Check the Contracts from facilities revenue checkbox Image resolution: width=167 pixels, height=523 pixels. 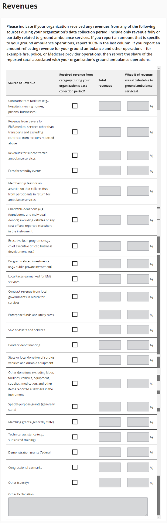pyautogui.click(x=75, y=106)
